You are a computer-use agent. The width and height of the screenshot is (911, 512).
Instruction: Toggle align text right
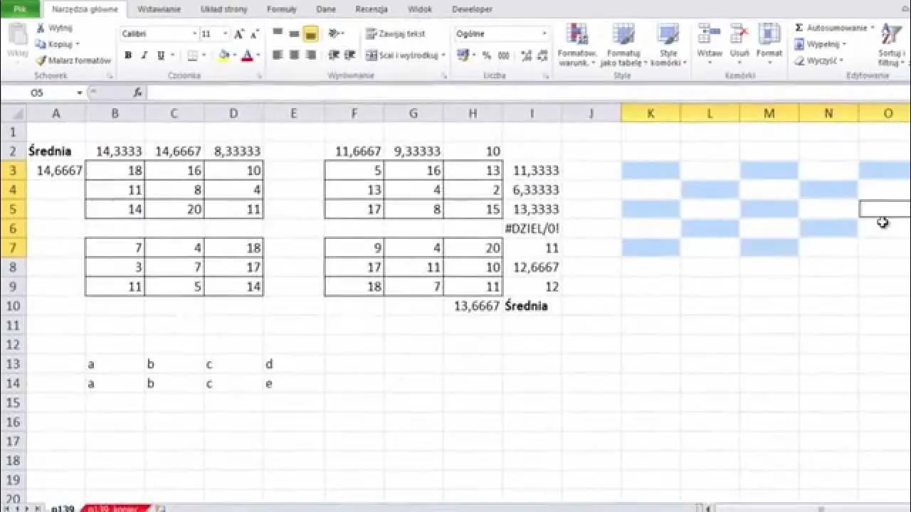[x=310, y=55]
